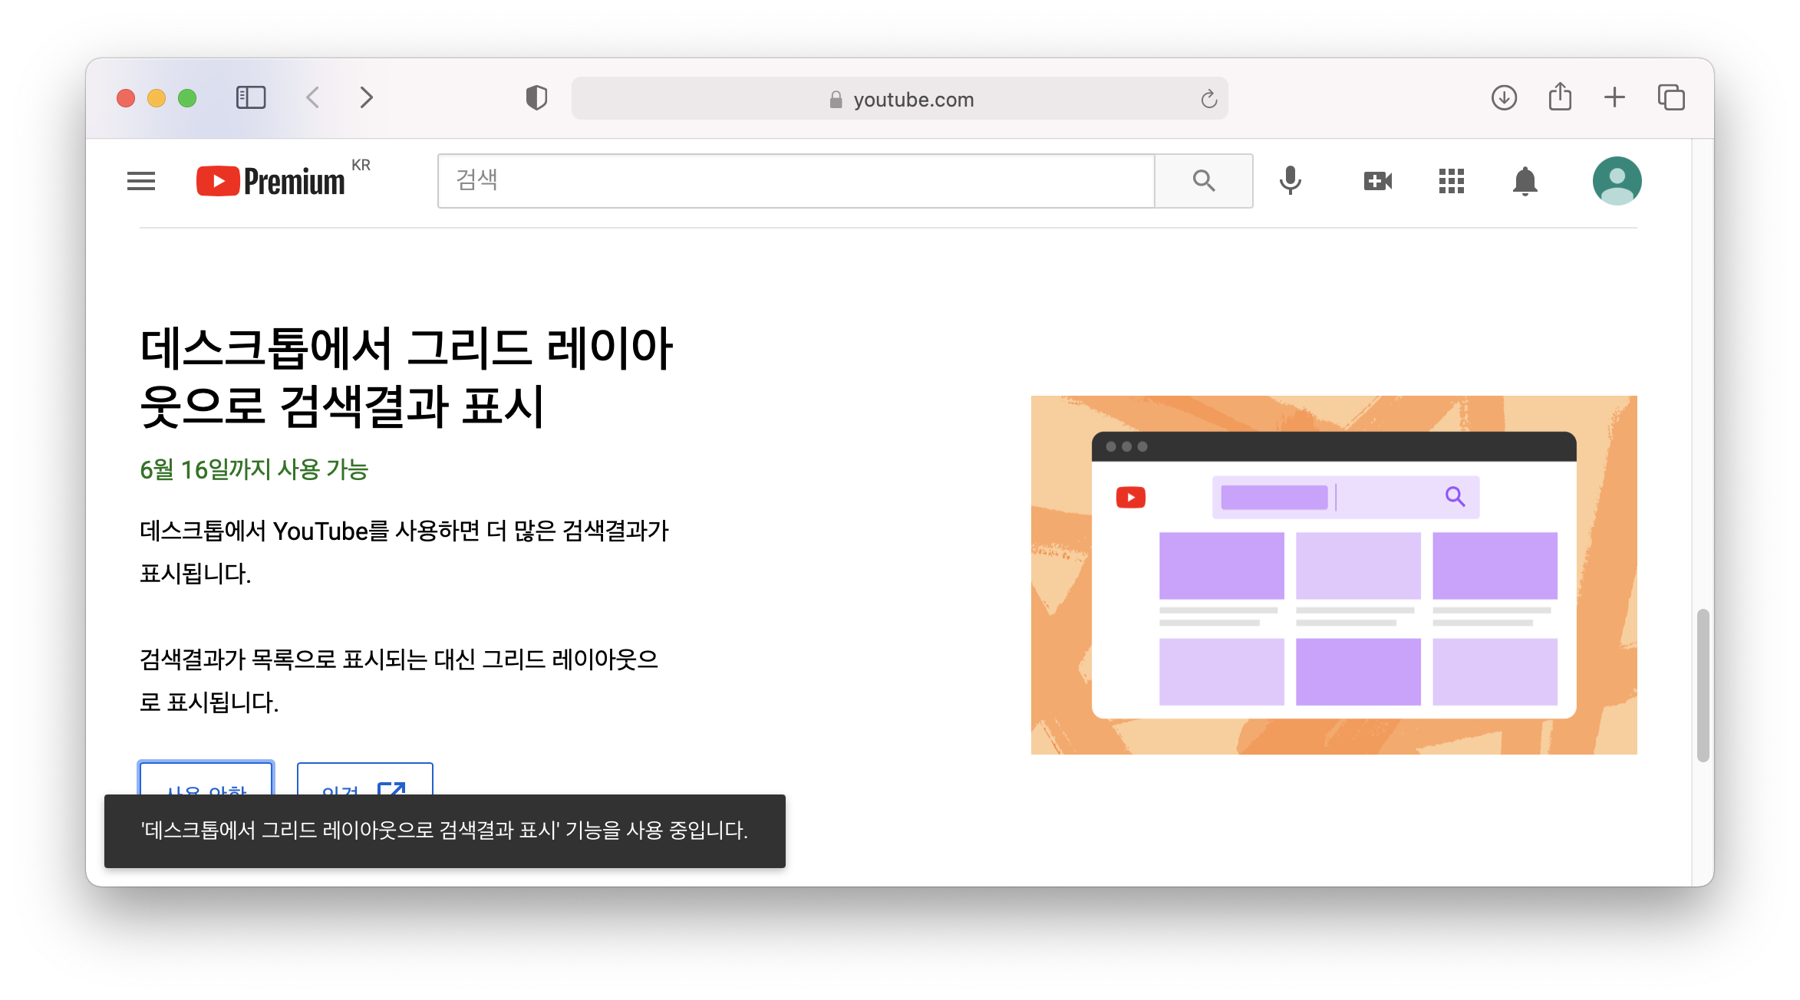Open the YouTube apps grid icon

coord(1452,181)
